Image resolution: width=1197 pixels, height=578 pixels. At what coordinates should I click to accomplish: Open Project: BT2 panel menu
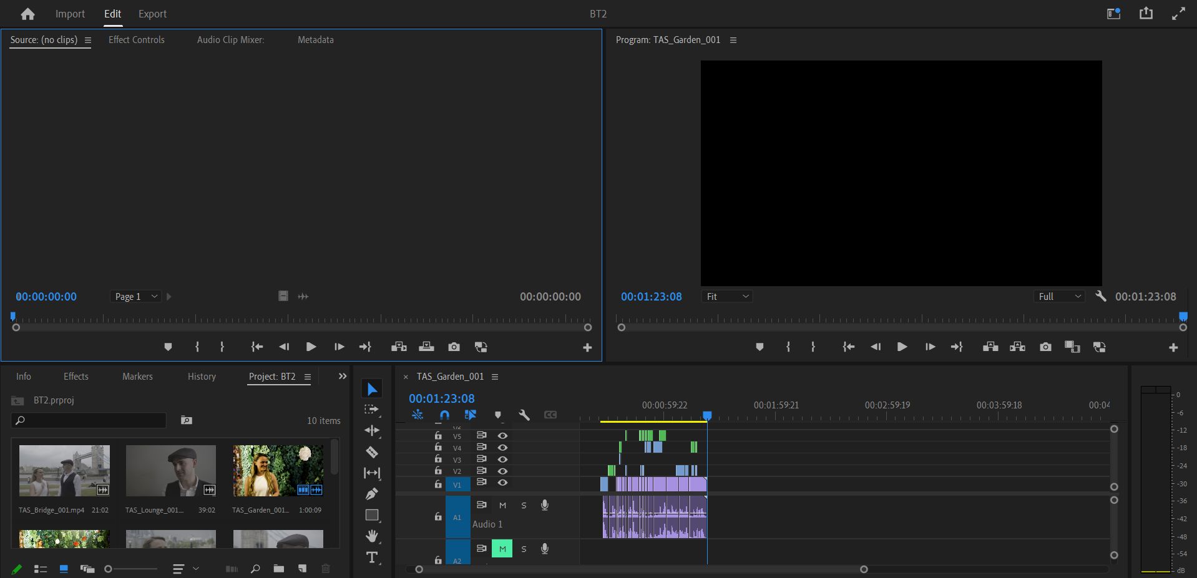tap(307, 377)
